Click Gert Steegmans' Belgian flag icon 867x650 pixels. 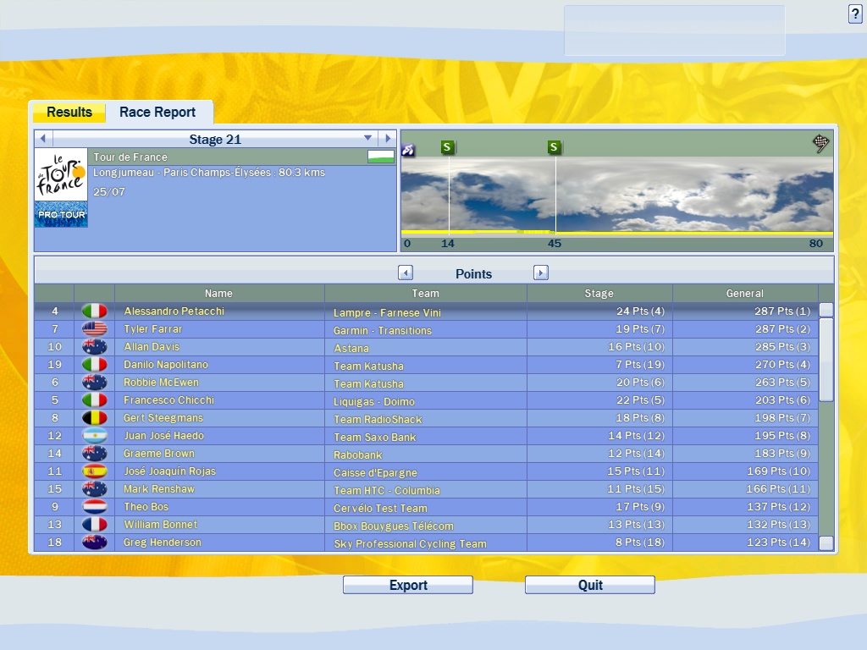coord(94,418)
